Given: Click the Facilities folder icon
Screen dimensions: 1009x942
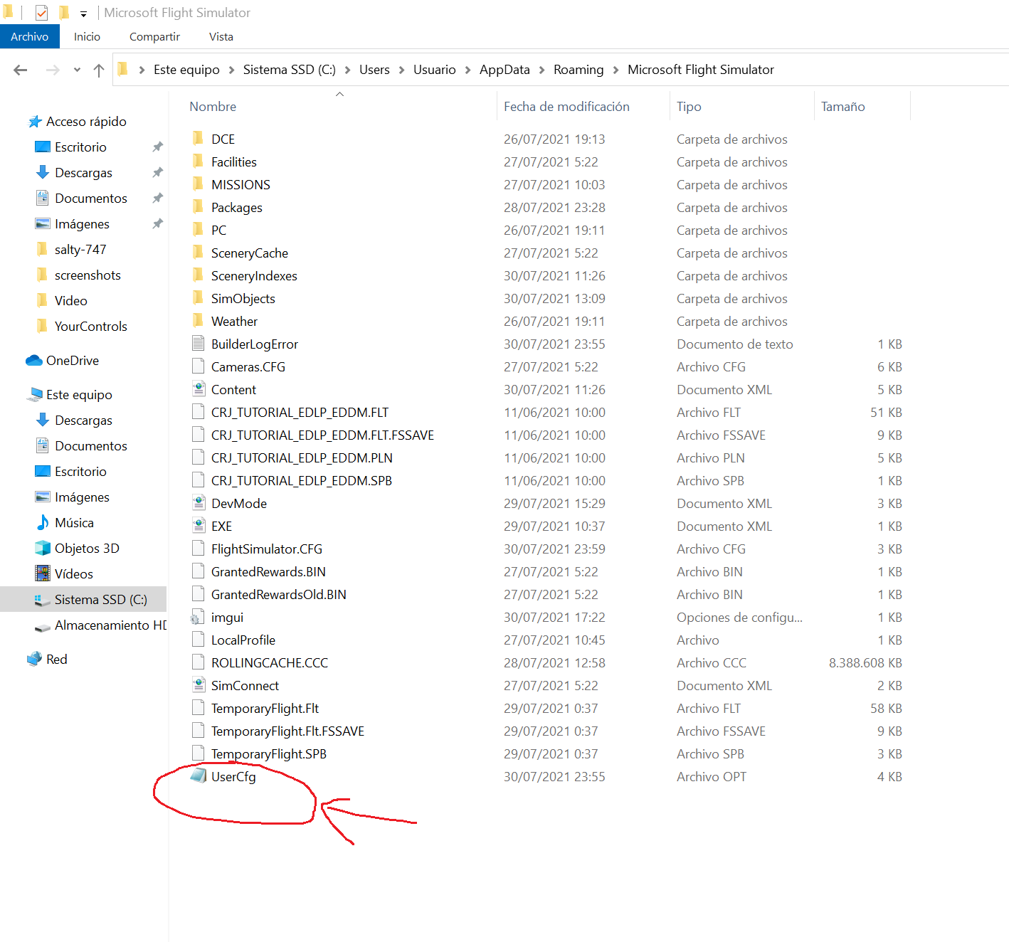Looking at the screenshot, I should tap(199, 162).
